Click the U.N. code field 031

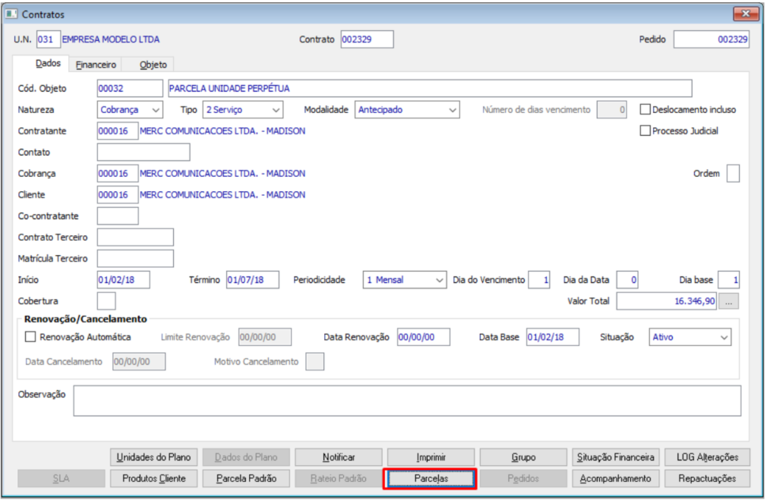coord(48,39)
